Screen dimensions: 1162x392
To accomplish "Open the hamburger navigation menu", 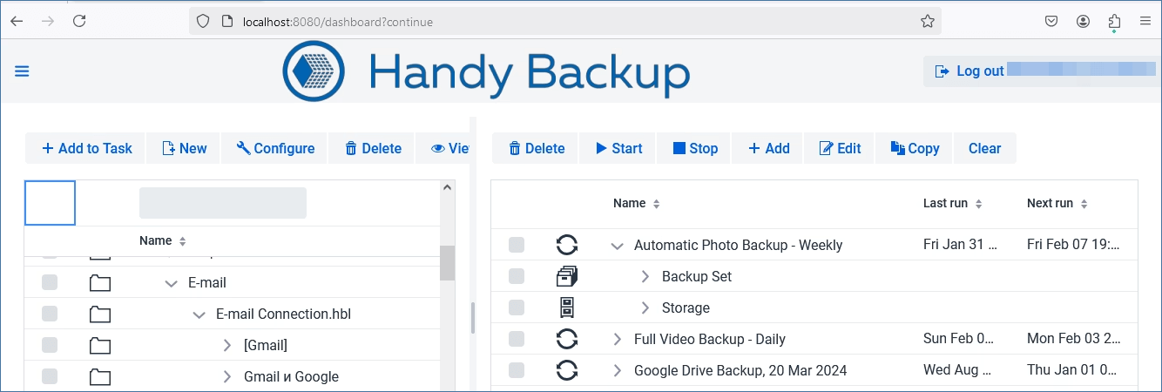I will (22, 71).
